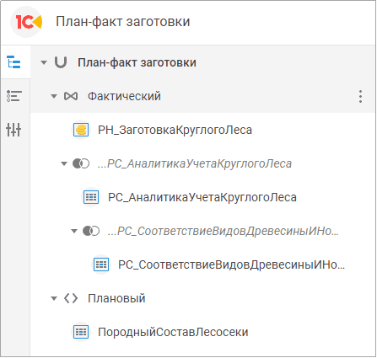Select the italic ...РС_СоответствиеВидовДревесиныИНо… row

pos(224,231)
